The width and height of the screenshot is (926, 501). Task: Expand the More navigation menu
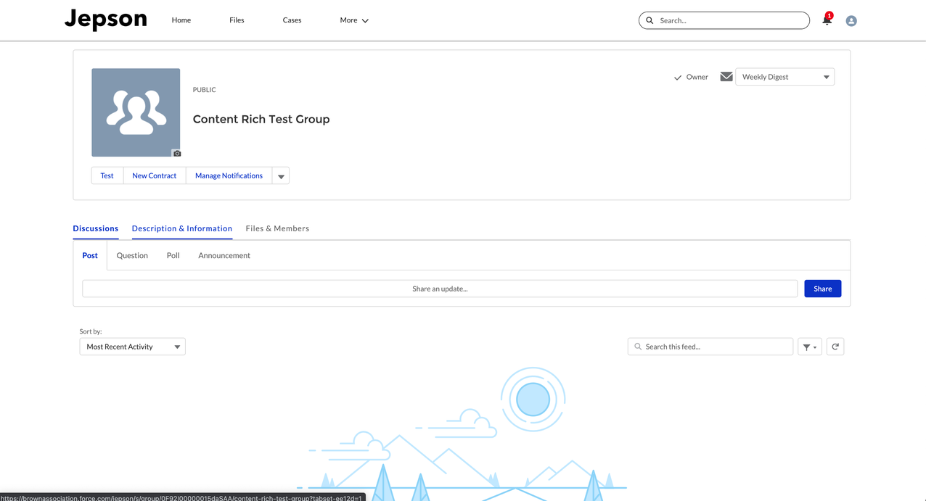(354, 20)
